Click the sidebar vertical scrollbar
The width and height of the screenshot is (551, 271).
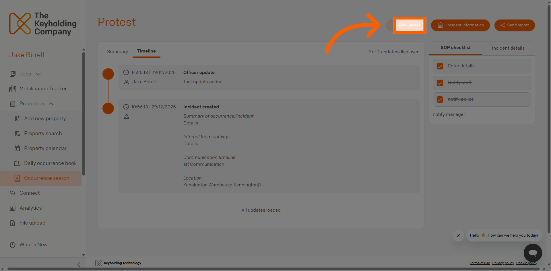pos(84,114)
